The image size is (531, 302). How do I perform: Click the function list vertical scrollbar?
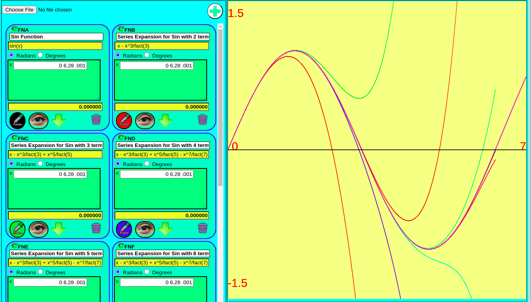click(220, 107)
